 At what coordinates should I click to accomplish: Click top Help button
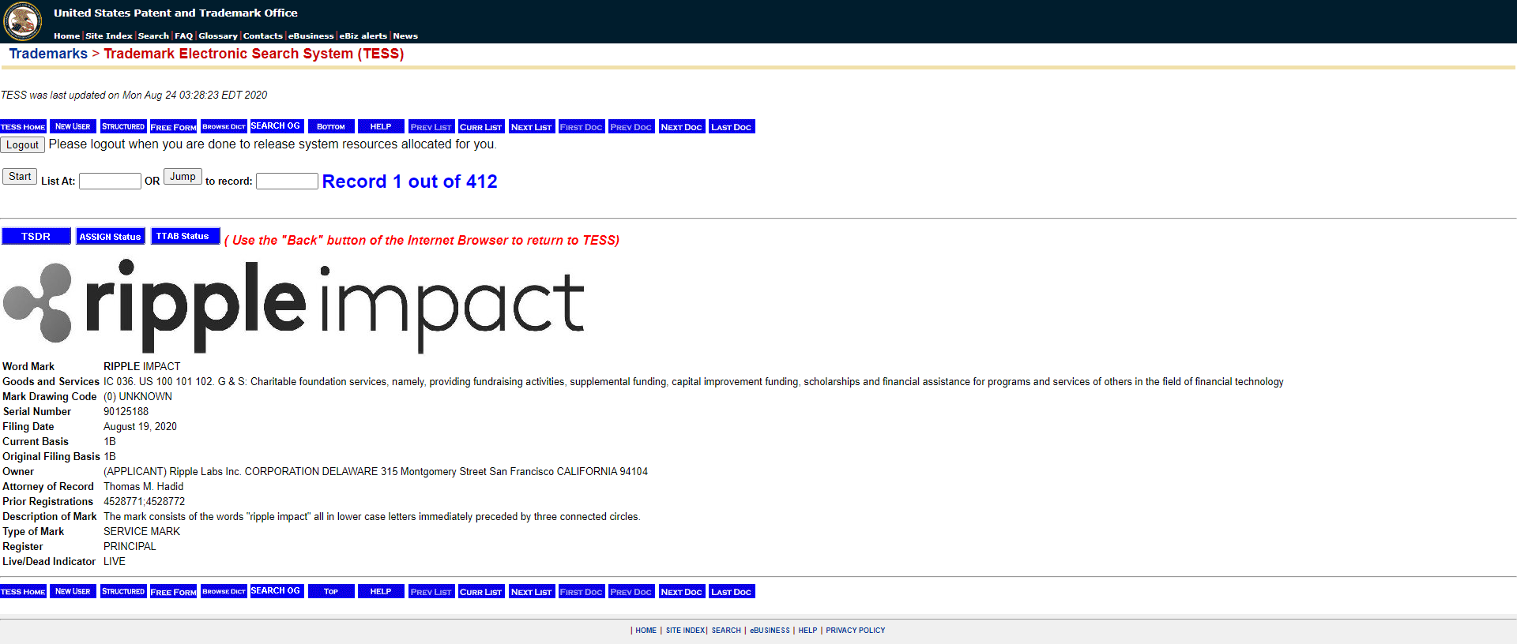point(381,126)
